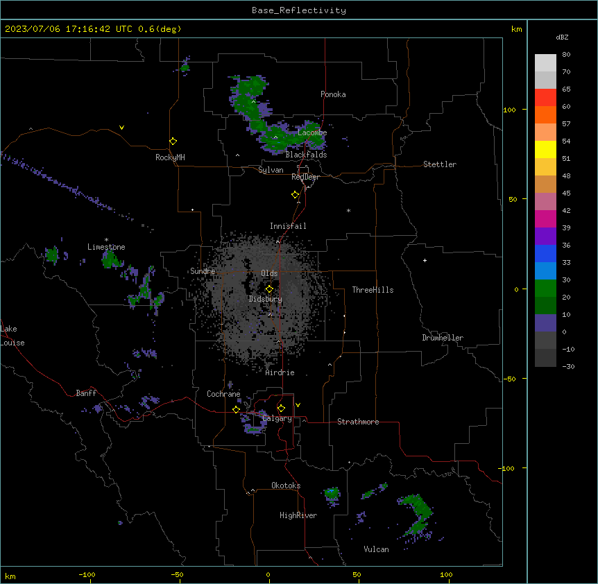598x584 pixels.
Task: Click the yellow V marker east of Calgary
Action: pos(298,405)
